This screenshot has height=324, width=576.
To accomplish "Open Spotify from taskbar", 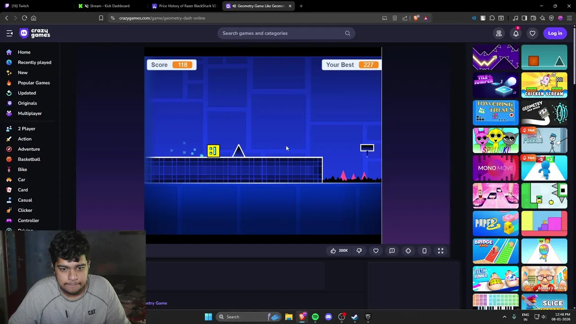I will [x=315, y=317].
